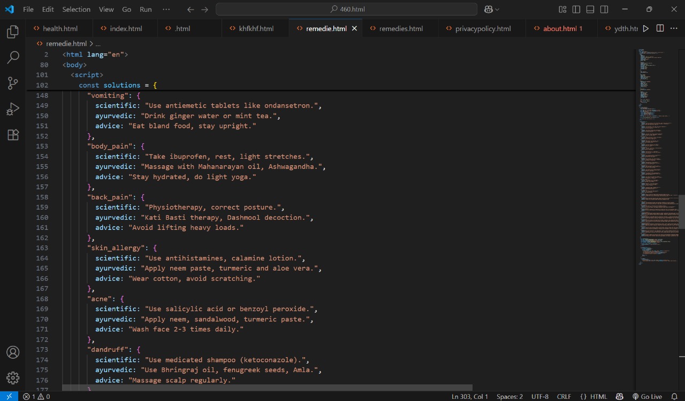Click the editor vertical scrollbar thumb
The image size is (685, 401).
point(682,212)
